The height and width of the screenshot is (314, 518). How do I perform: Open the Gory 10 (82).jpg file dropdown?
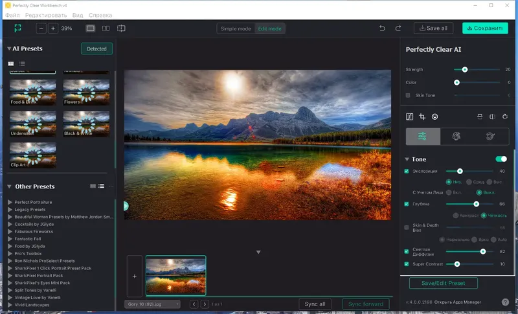coord(152,304)
